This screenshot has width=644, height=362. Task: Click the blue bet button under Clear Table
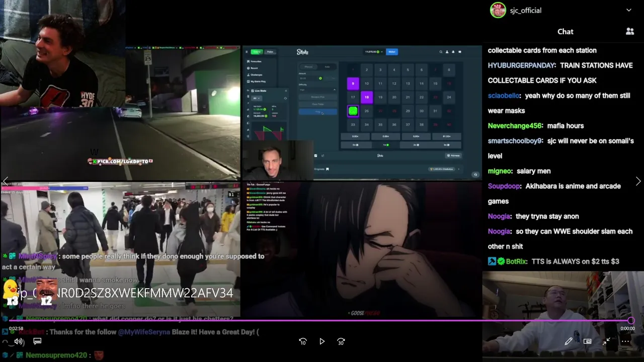(317, 112)
